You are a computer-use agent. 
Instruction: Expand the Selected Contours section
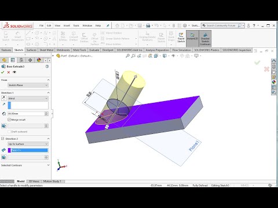pyautogui.click(x=48, y=165)
